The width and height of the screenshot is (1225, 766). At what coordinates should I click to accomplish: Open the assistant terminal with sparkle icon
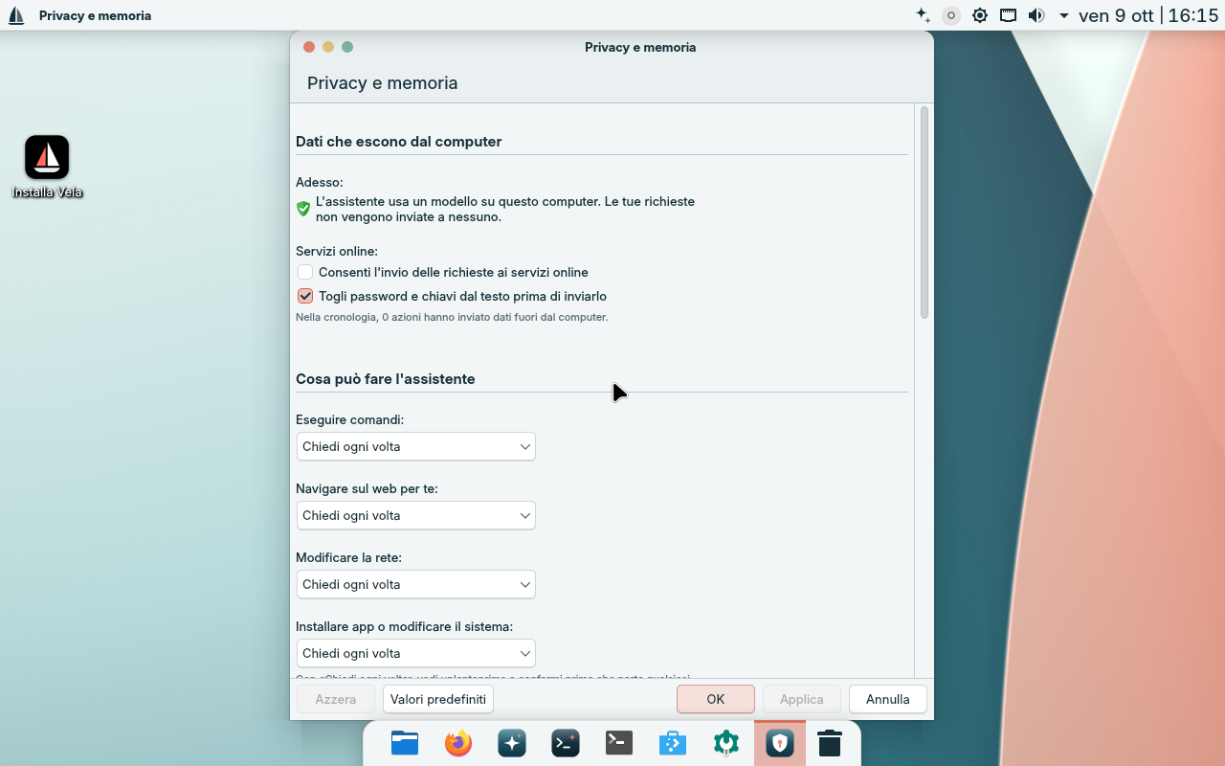pos(566,743)
